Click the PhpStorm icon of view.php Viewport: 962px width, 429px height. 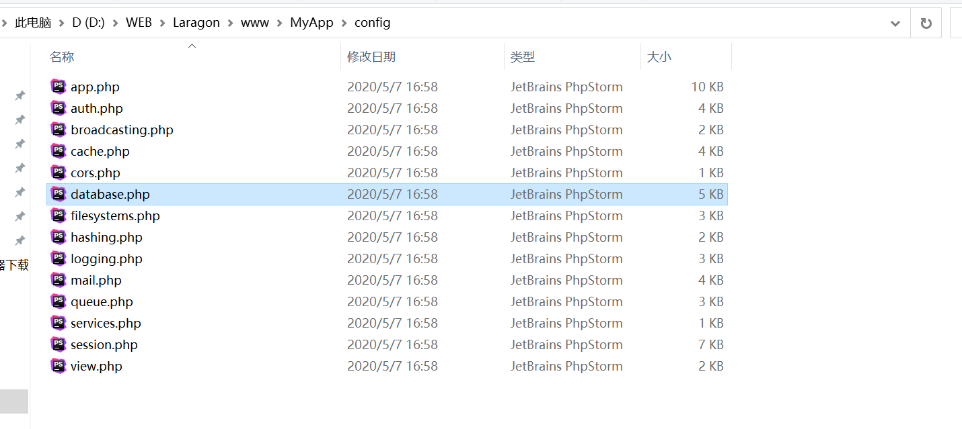click(x=59, y=365)
